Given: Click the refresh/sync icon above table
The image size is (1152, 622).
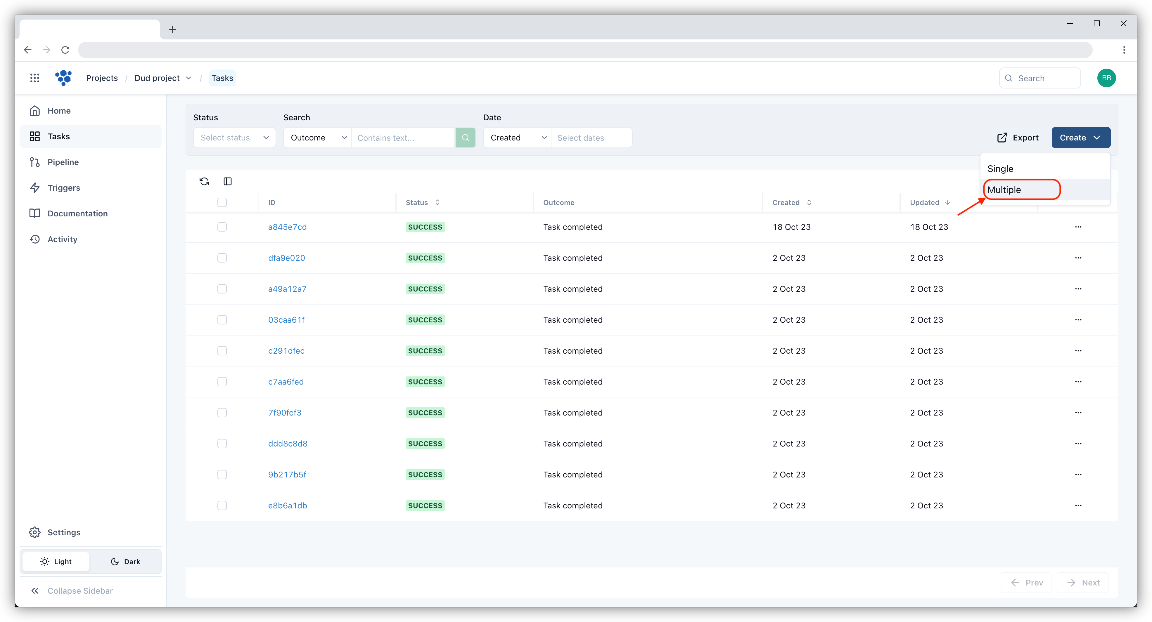Looking at the screenshot, I should 204,181.
